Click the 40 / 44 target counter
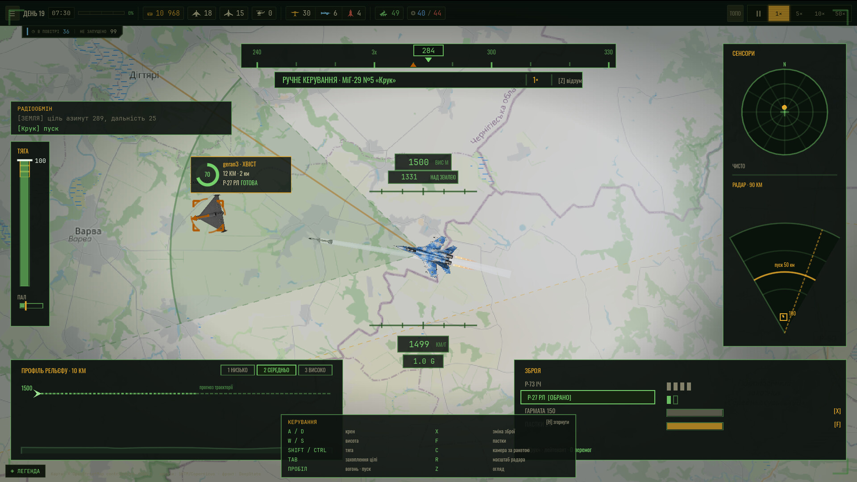The image size is (857, 482). pyautogui.click(x=426, y=13)
